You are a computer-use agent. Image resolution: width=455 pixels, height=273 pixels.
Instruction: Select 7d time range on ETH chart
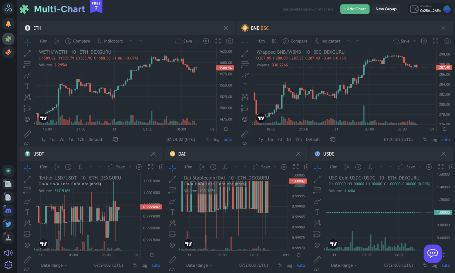62,140
